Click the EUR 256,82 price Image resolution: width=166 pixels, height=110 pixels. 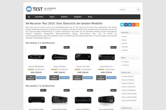(83, 72)
